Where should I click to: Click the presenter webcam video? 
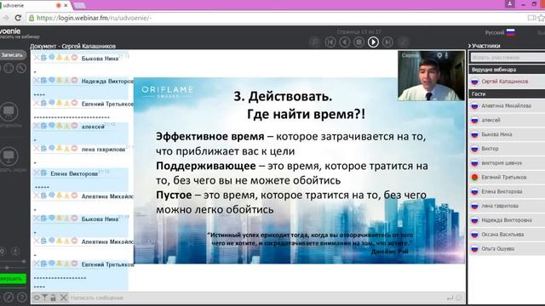point(431,76)
